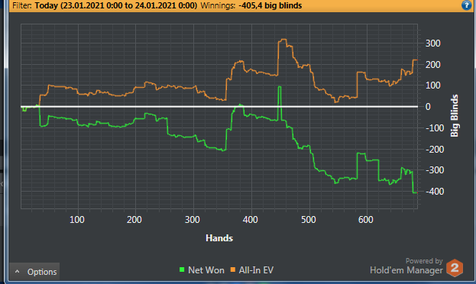Viewport: 476px width, 284px height.
Task: Click the y-axis label '-400'
Action: tap(435, 192)
